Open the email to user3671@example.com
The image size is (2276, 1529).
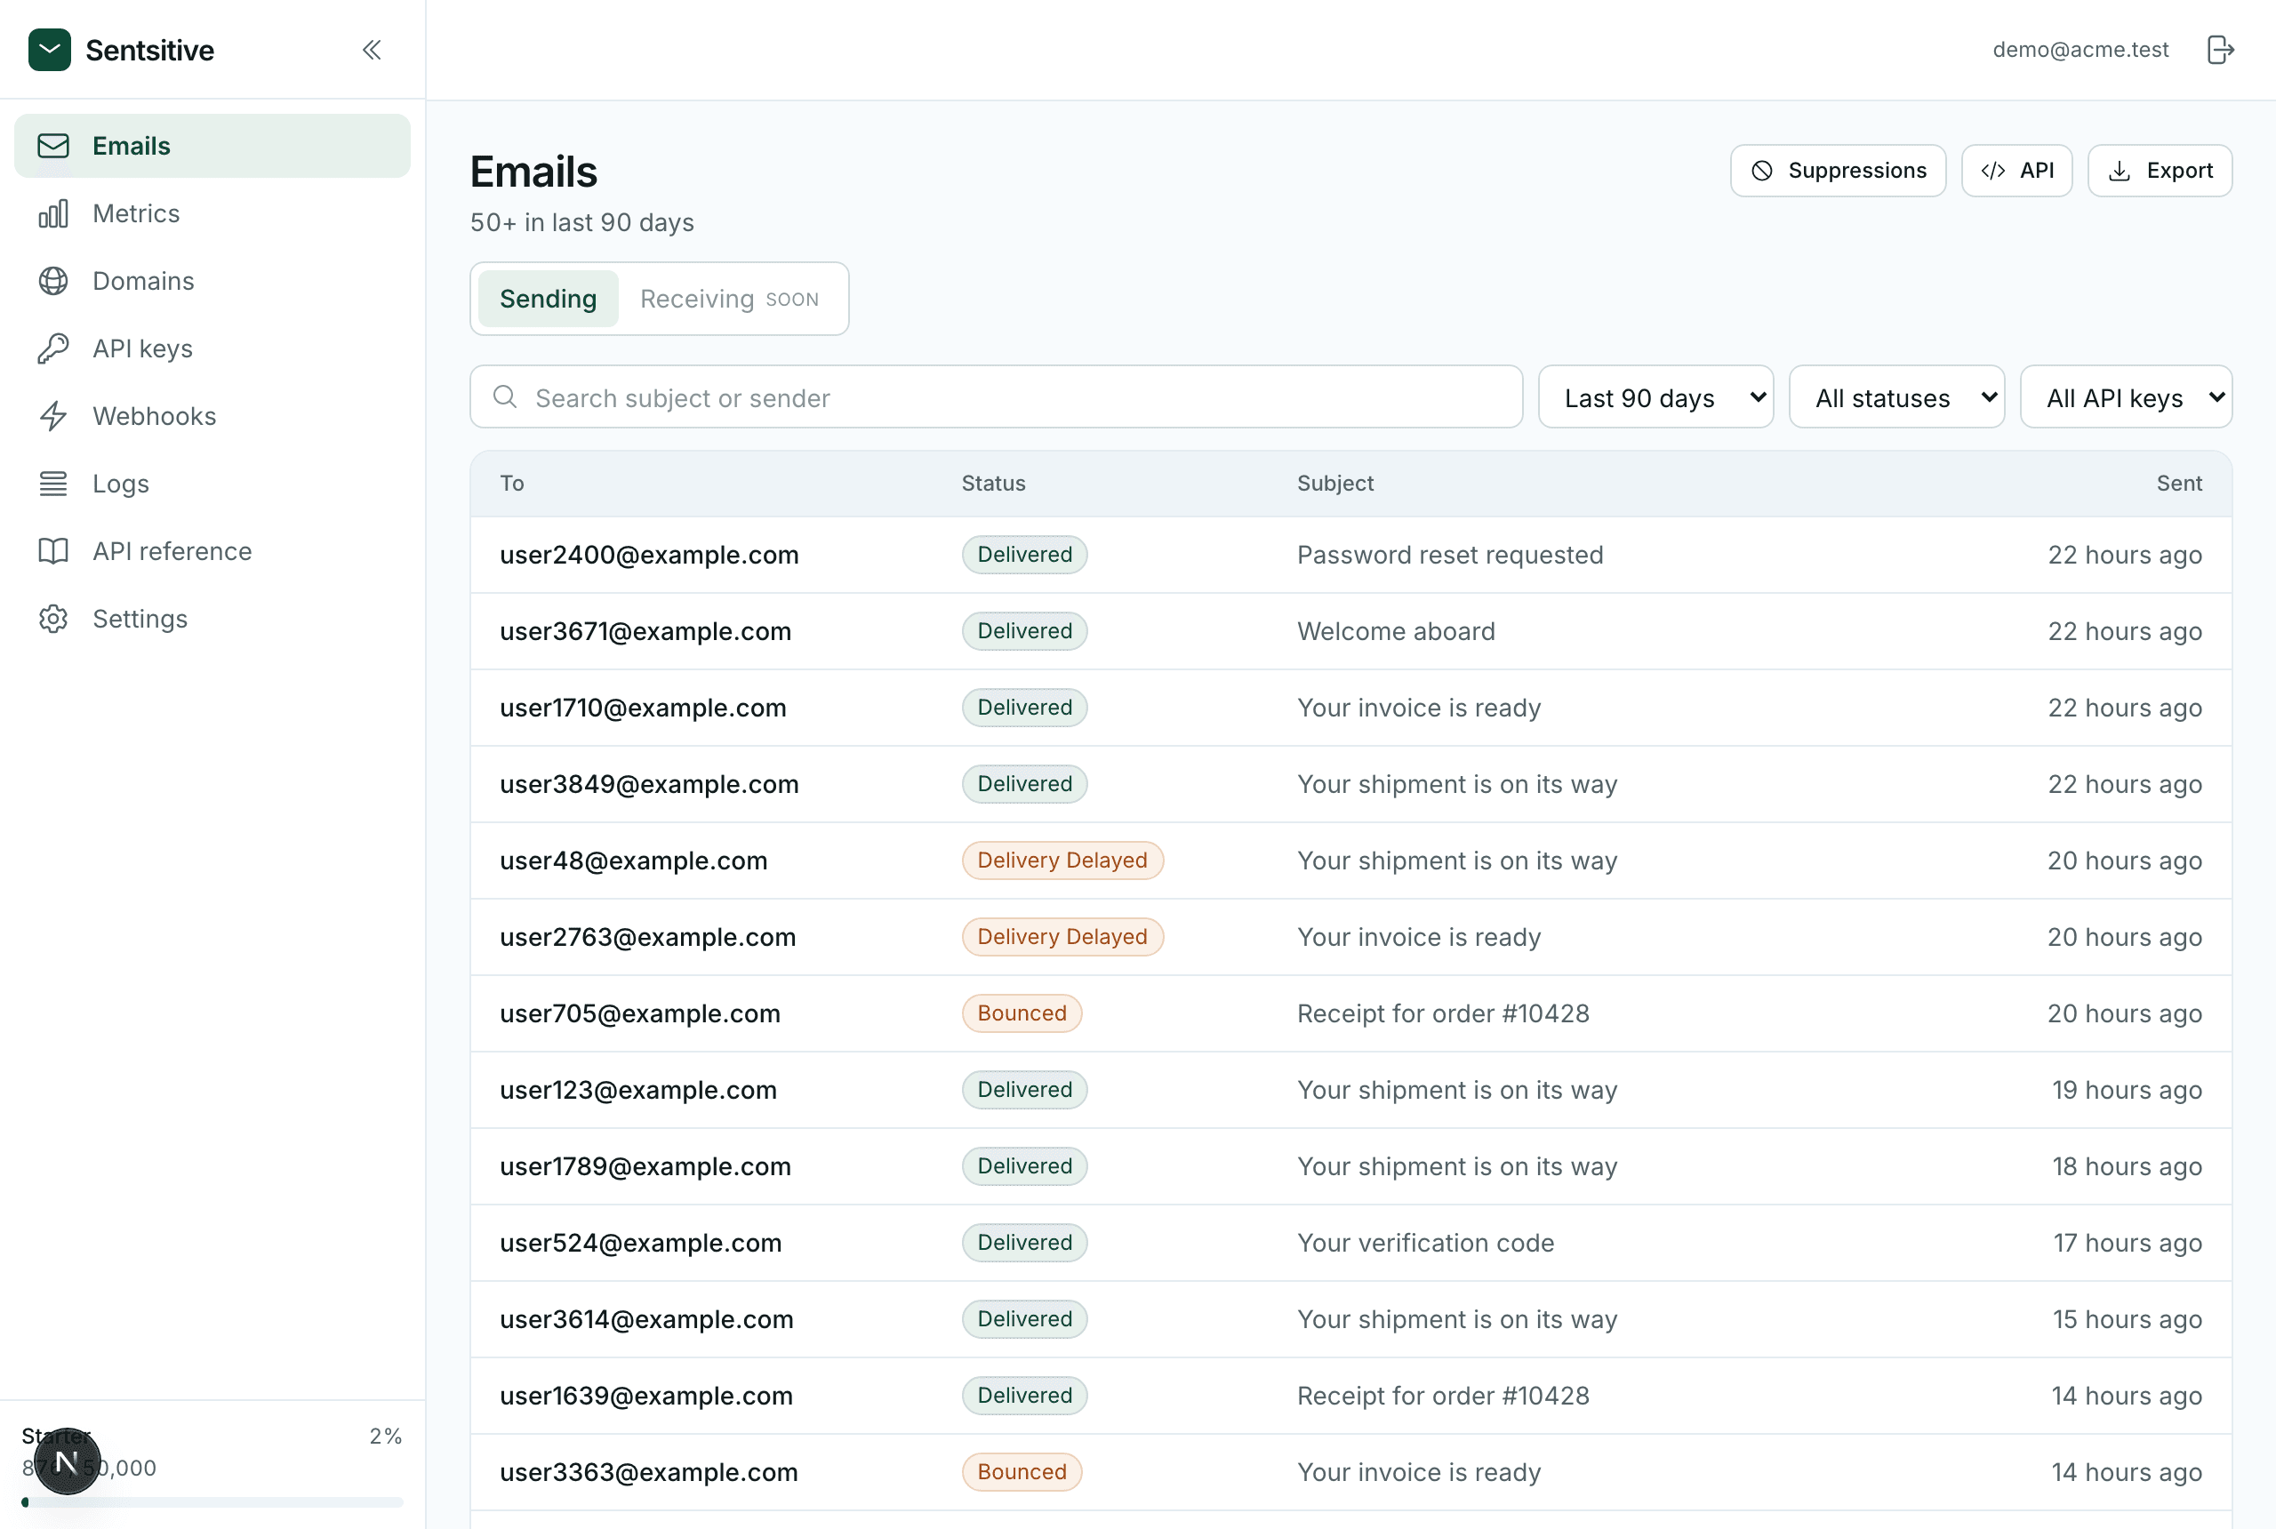coord(1350,631)
